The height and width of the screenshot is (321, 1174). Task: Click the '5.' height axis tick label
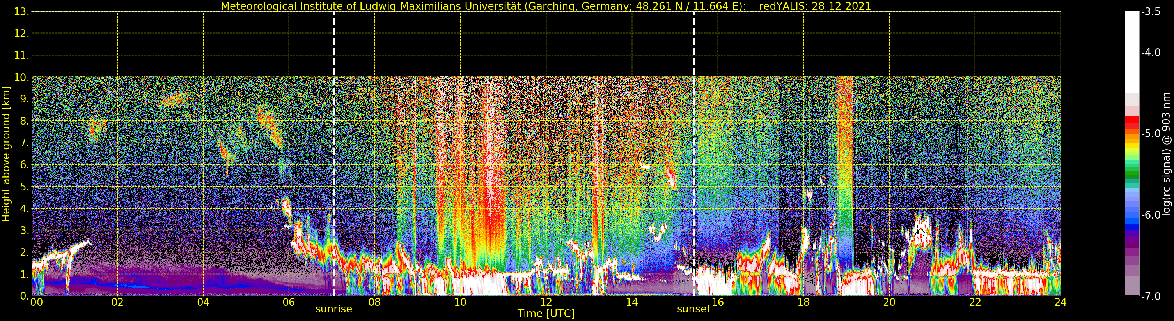pyautogui.click(x=25, y=187)
